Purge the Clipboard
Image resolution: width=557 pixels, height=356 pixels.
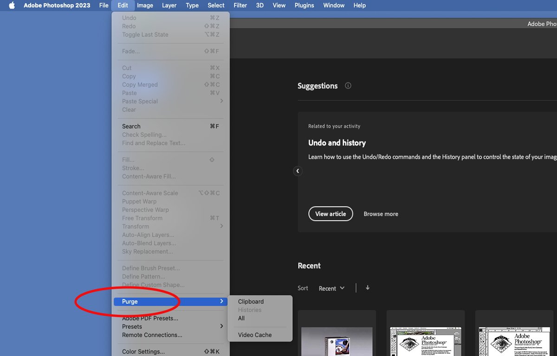click(251, 301)
